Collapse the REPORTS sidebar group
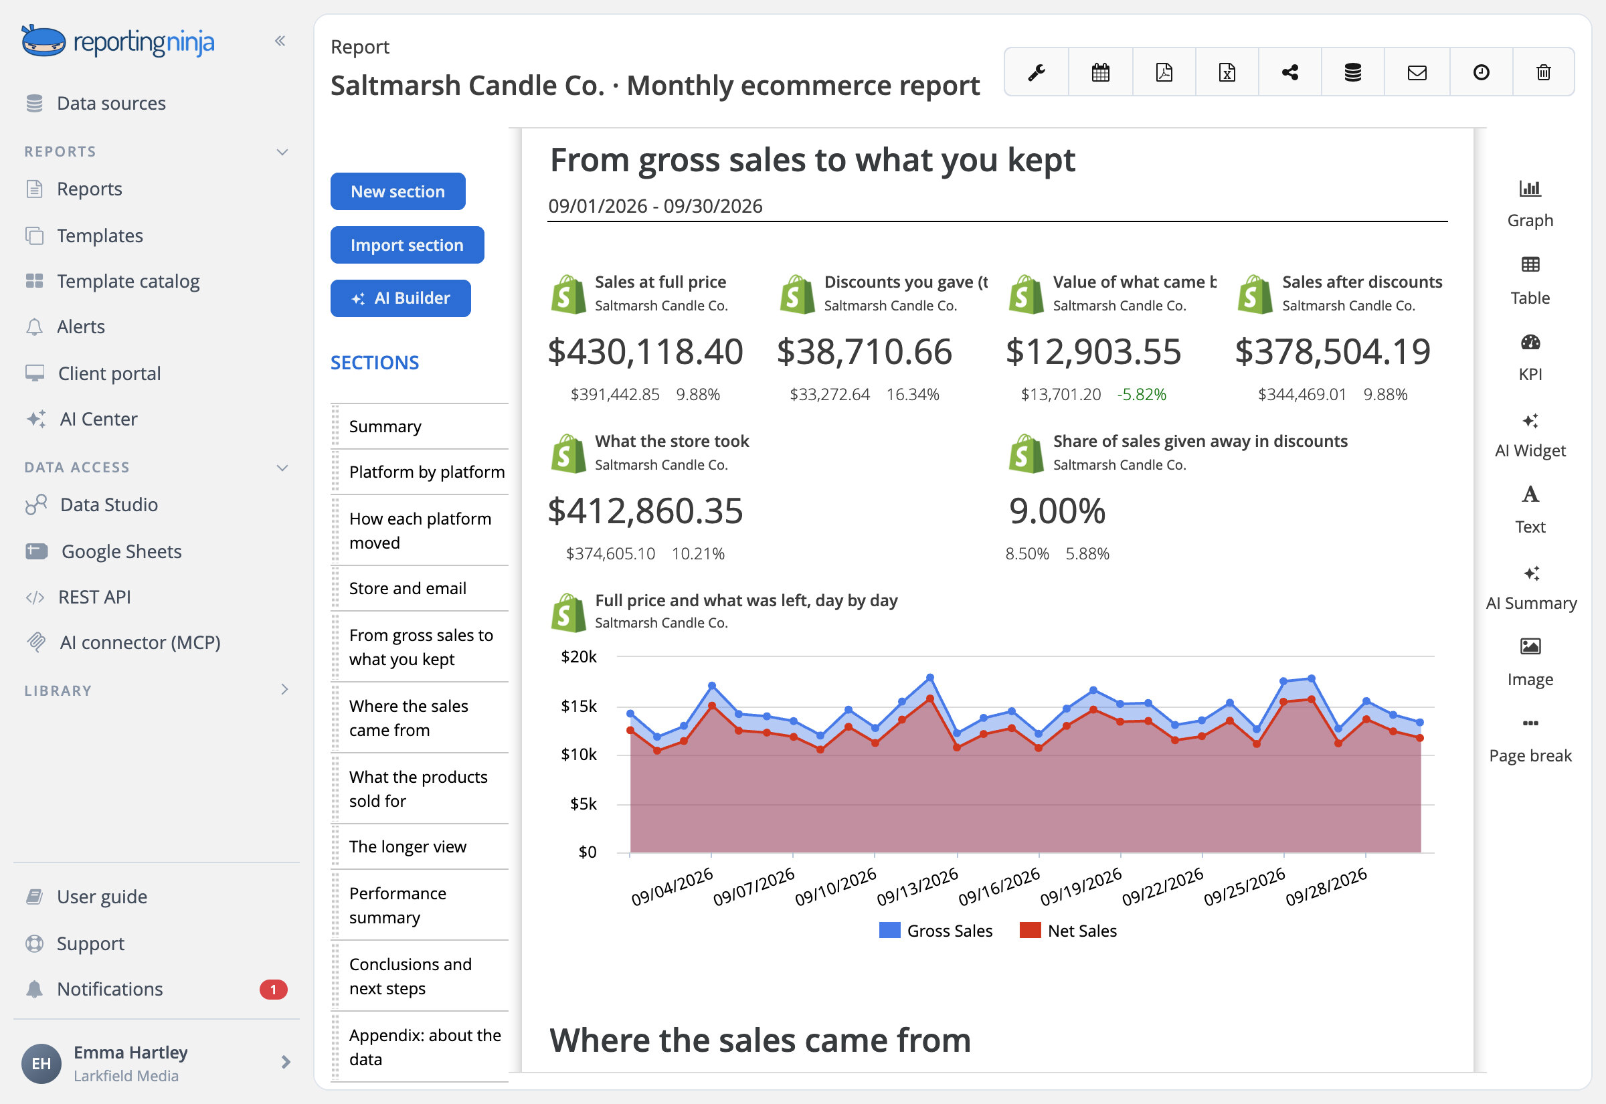Screen dimensions: 1606x1104 coord(282,152)
